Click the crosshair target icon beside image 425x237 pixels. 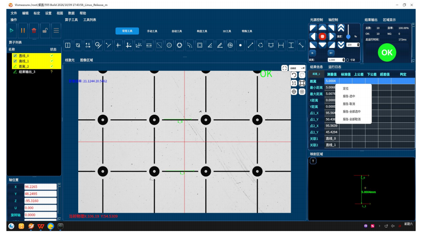[294, 92]
